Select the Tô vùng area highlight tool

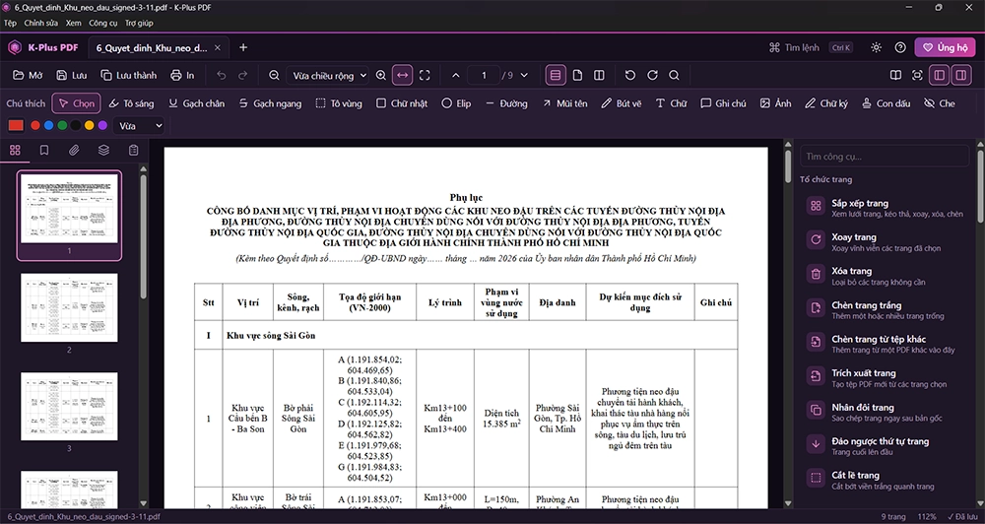coord(339,103)
